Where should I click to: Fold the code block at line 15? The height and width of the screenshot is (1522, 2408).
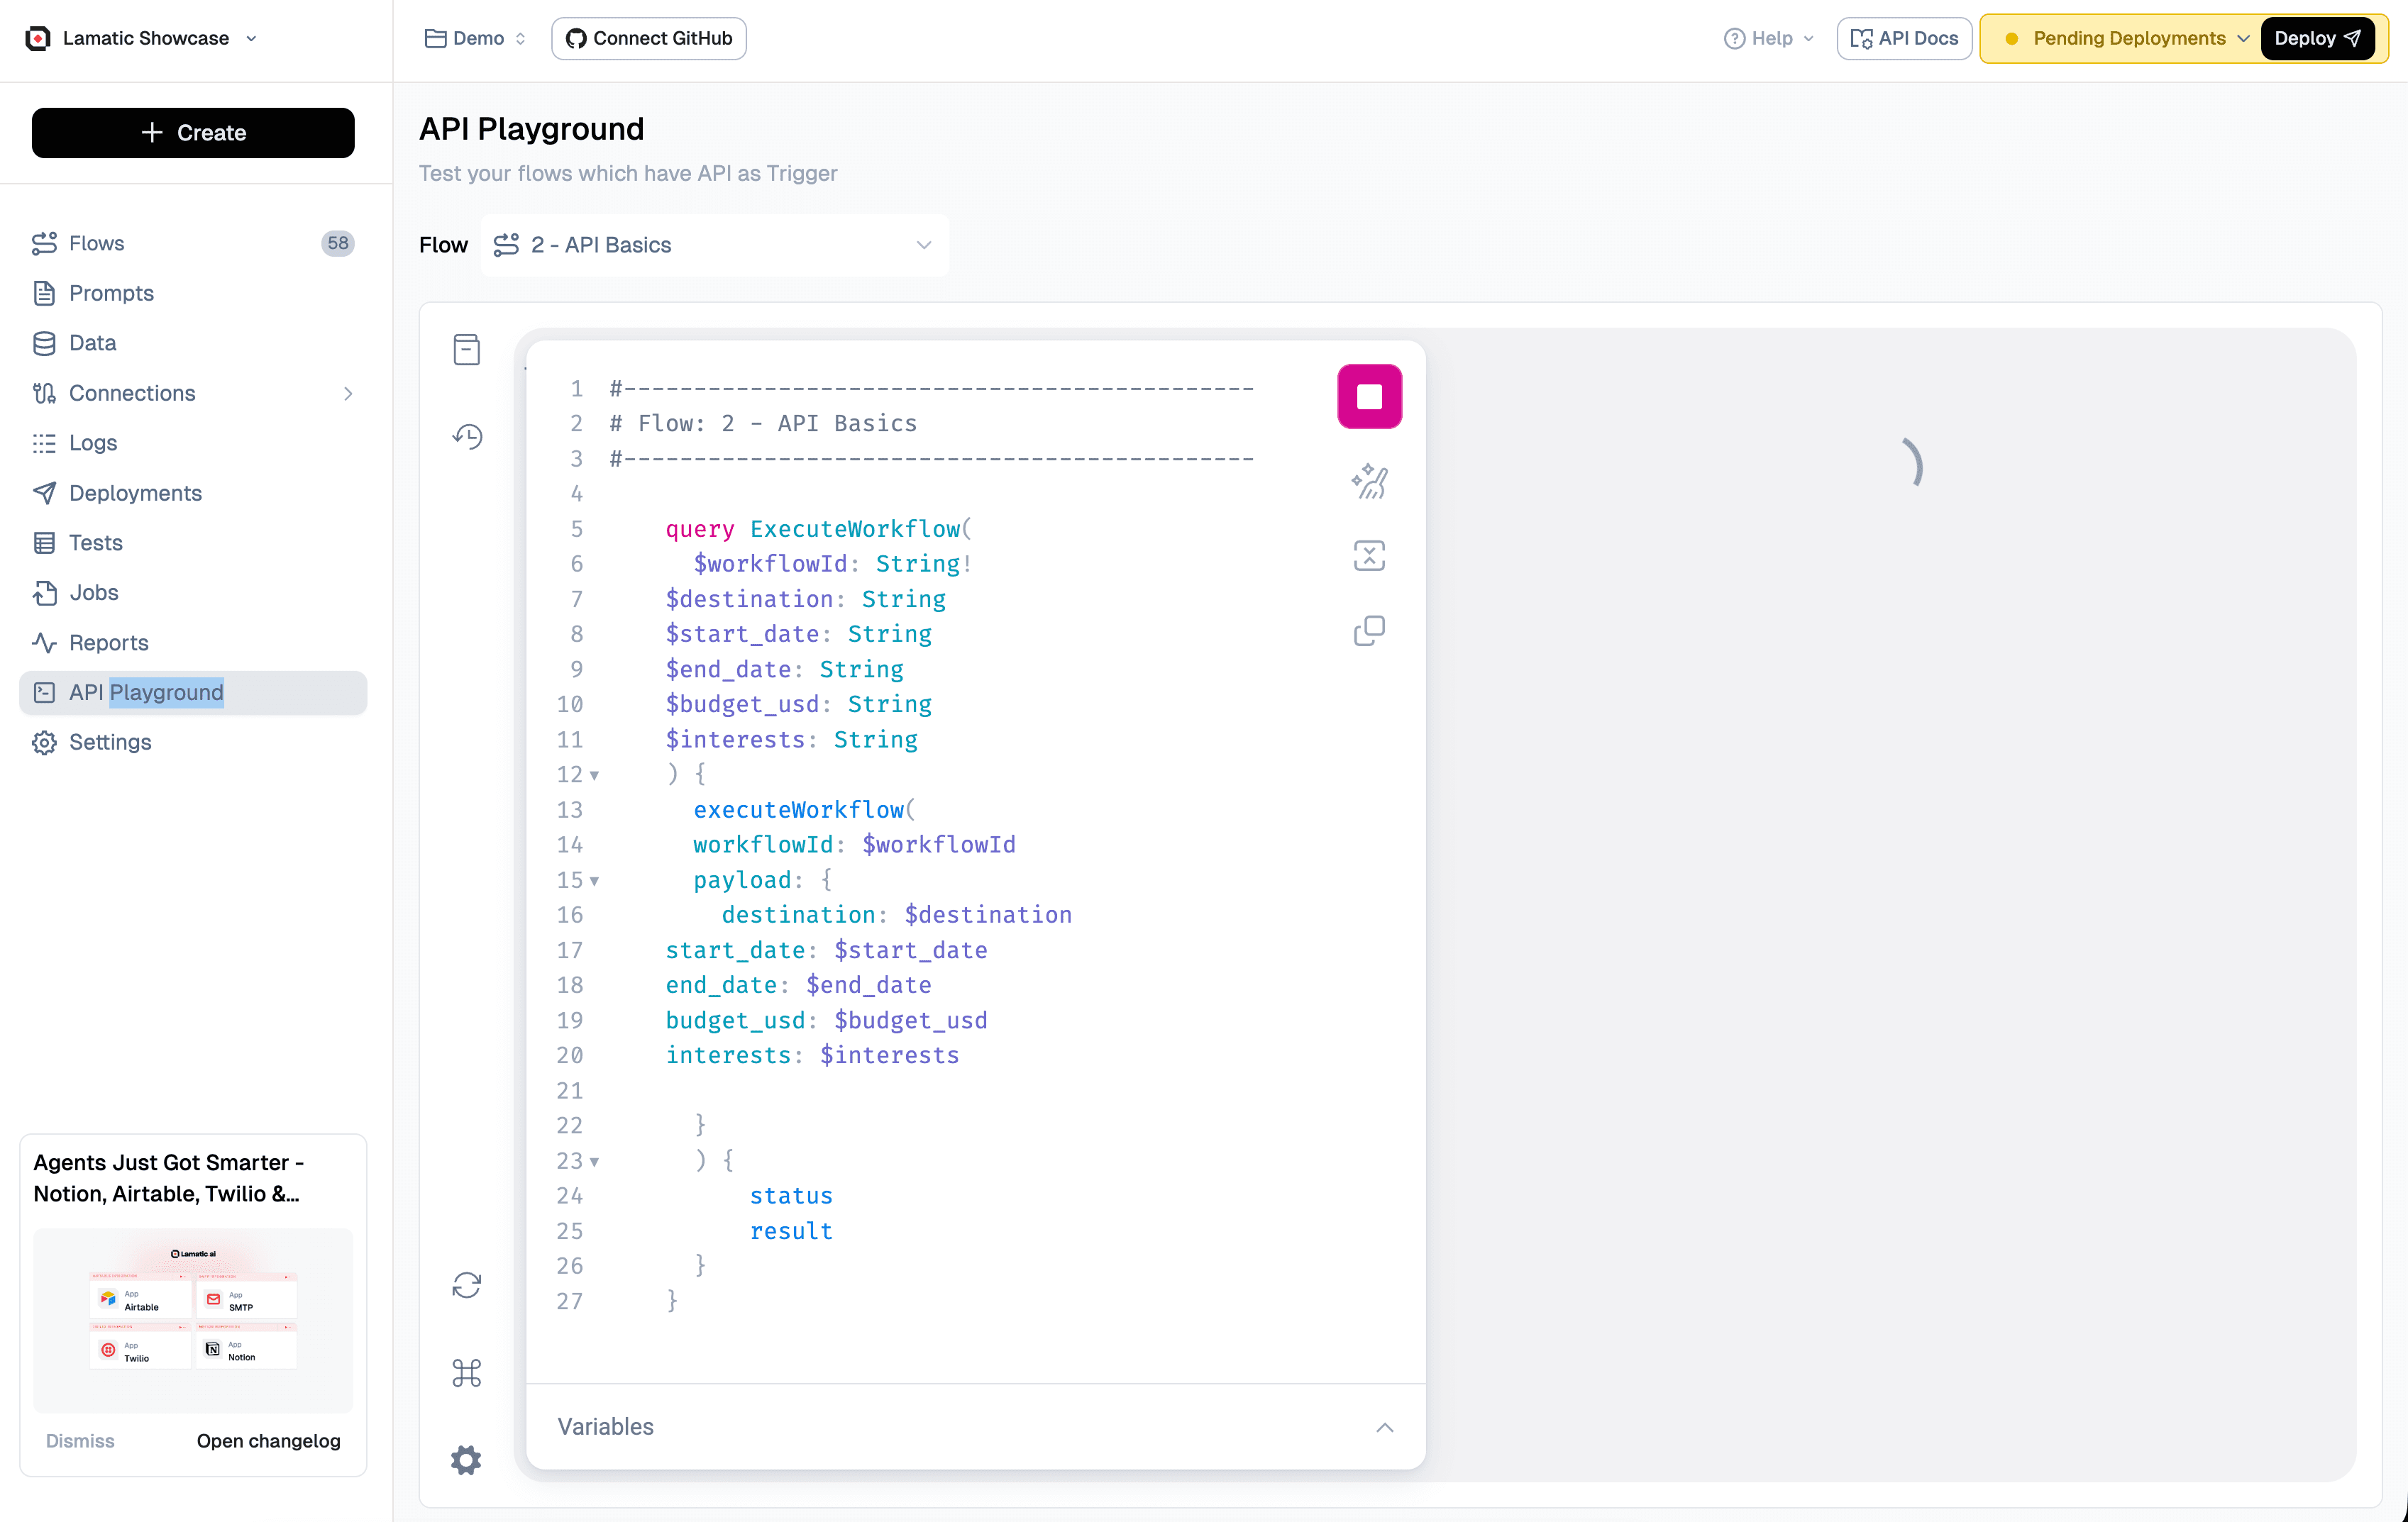point(594,880)
